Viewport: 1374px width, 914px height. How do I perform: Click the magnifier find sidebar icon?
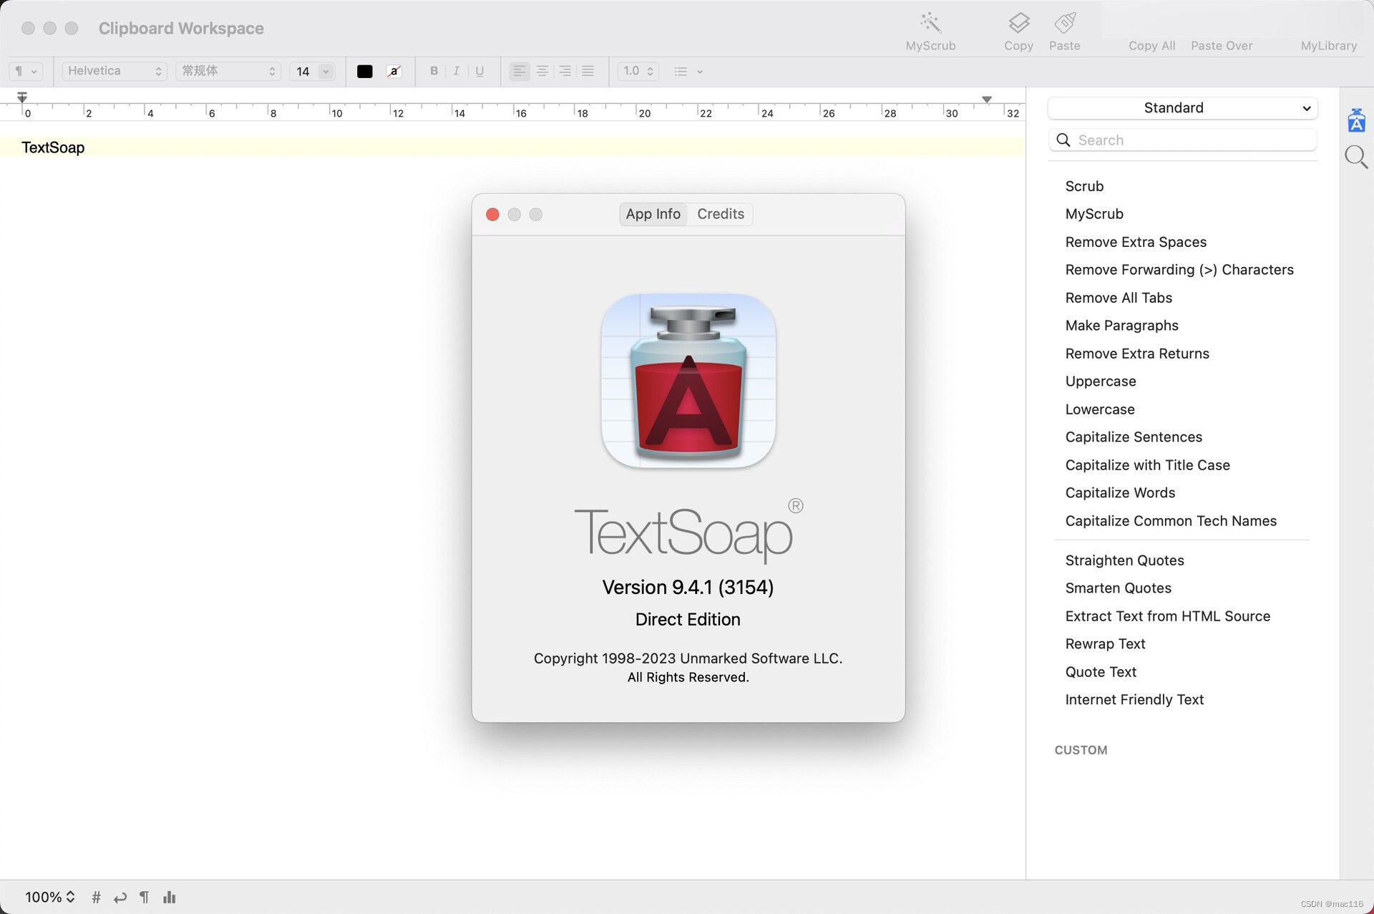point(1356,157)
